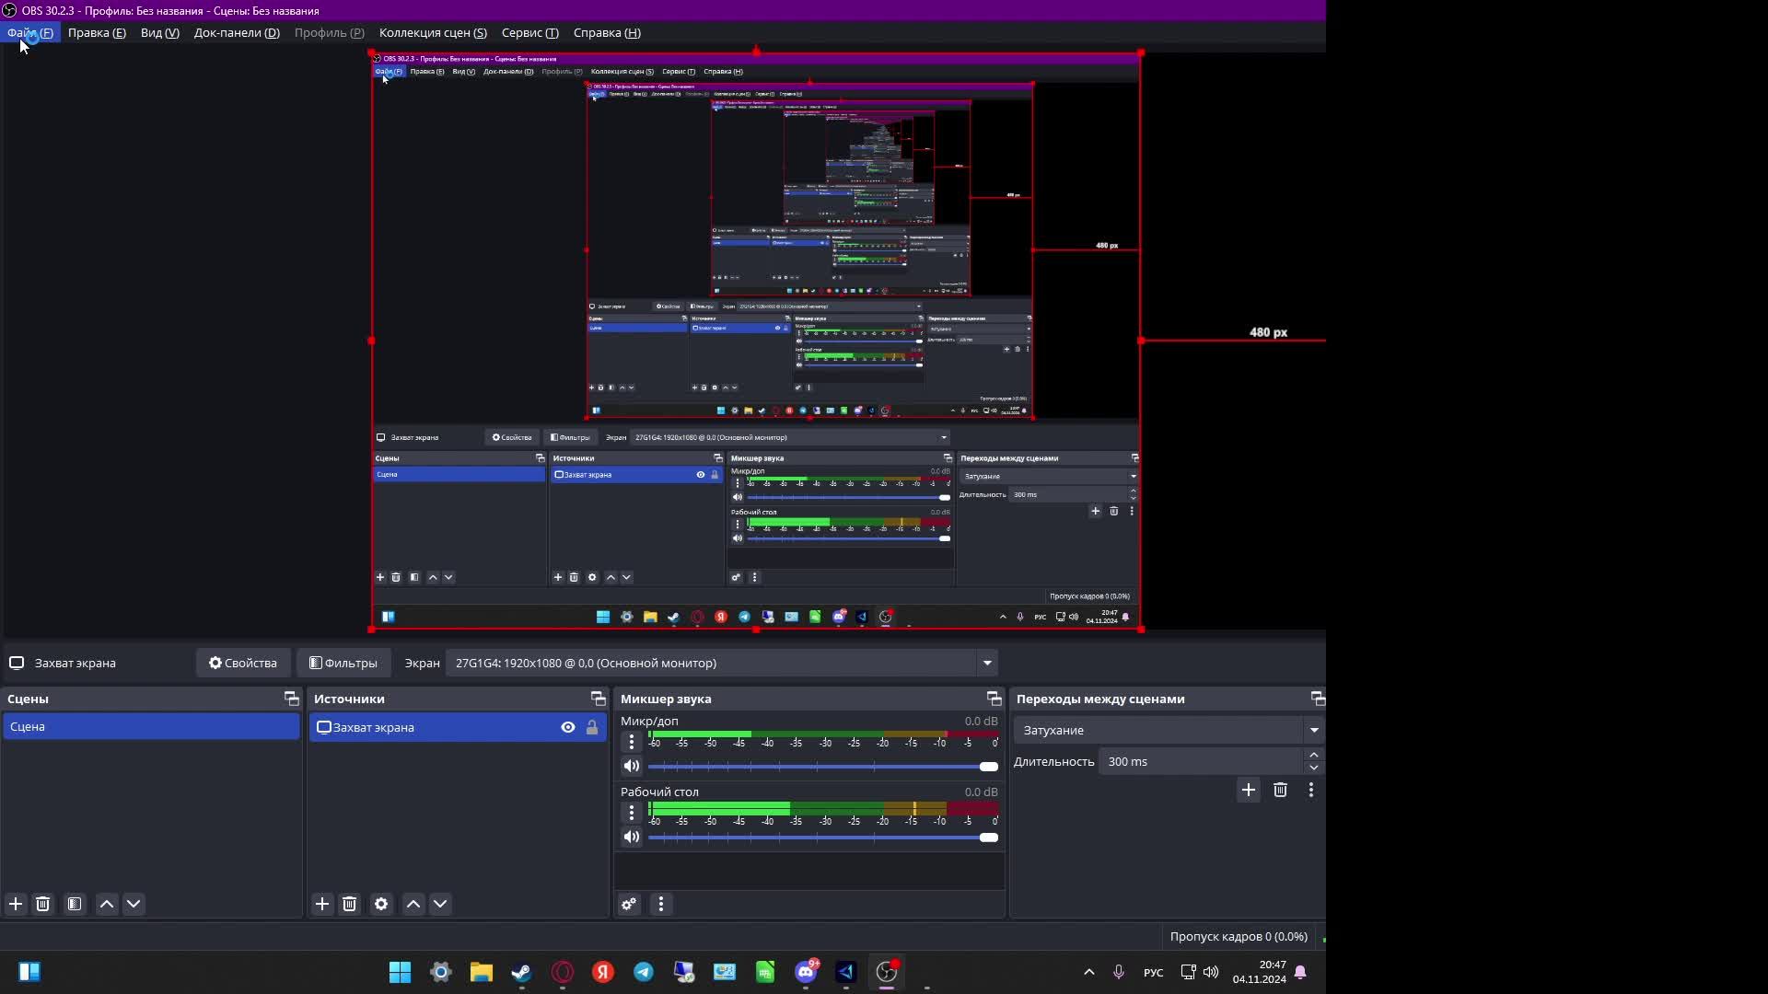Open advanced audio properties gears icon

point(629,904)
